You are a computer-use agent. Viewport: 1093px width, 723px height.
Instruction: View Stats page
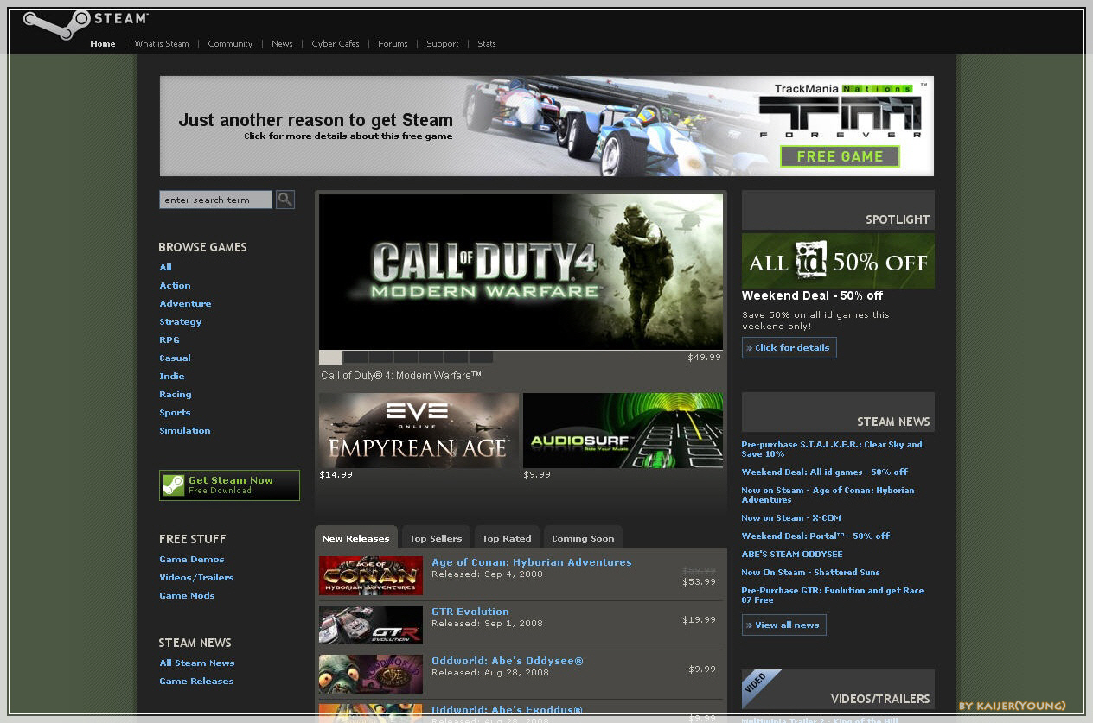tap(487, 44)
